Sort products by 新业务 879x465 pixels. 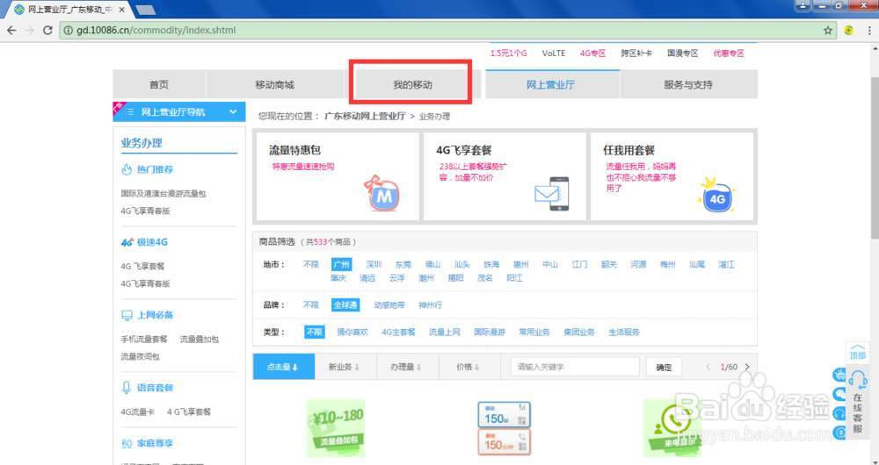coord(345,367)
